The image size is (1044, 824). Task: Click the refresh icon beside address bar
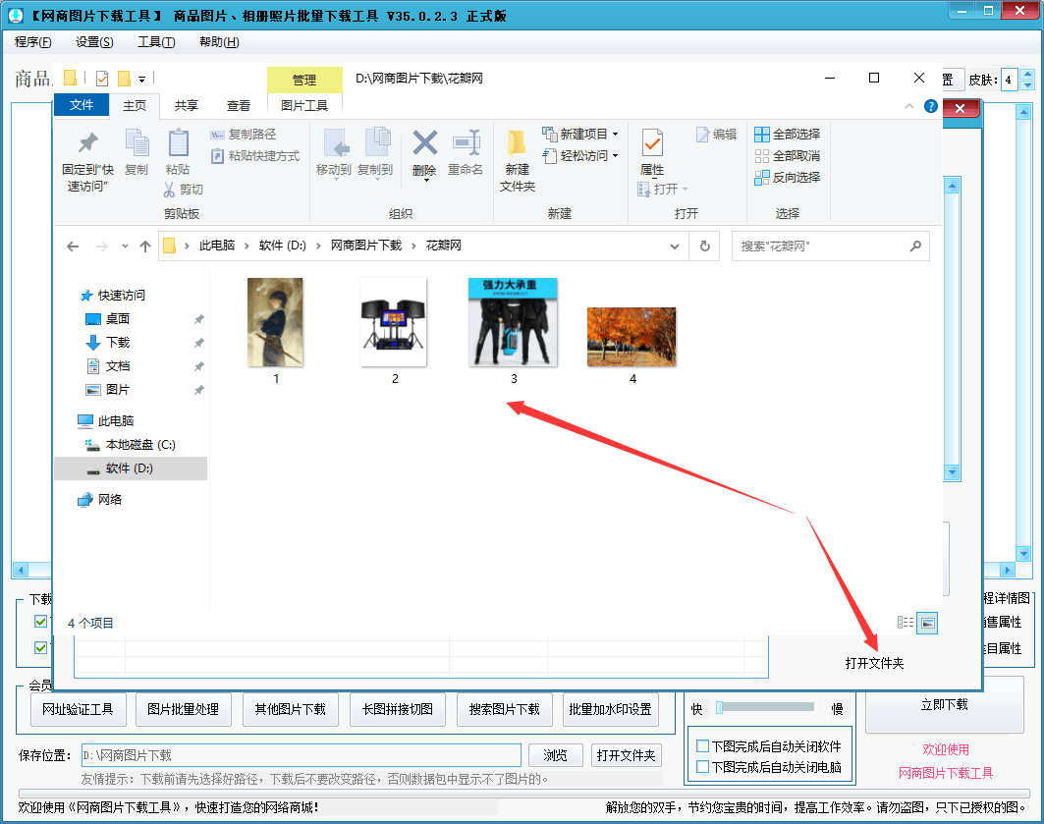705,247
